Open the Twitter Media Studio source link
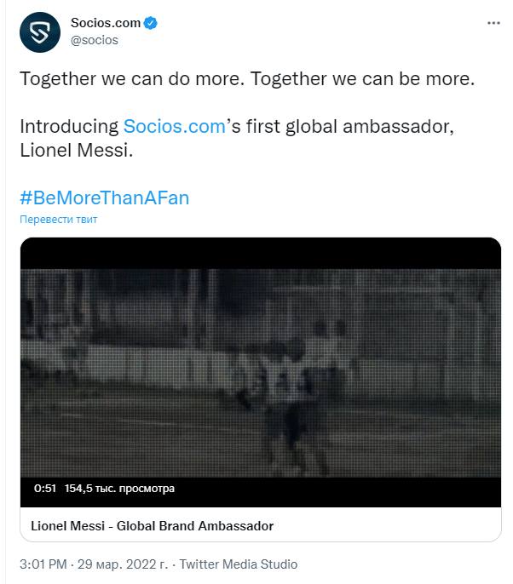The height and width of the screenshot is (584, 513). point(239,564)
